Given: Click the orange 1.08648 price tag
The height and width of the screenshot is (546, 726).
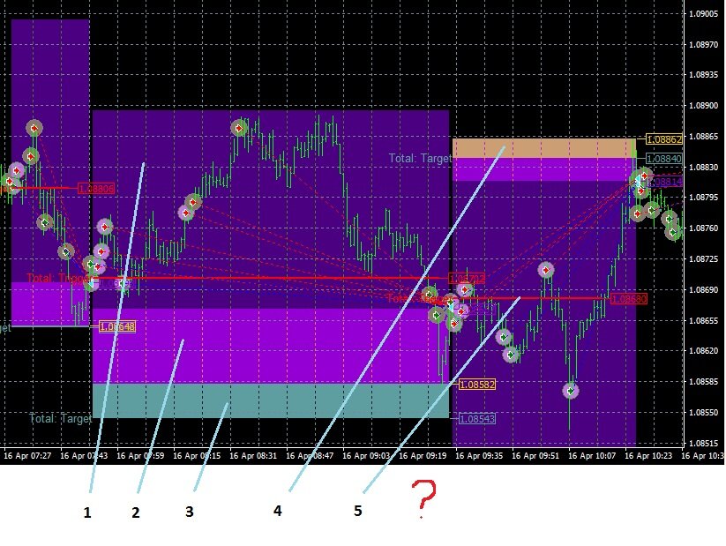Looking at the screenshot, I should [x=117, y=327].
